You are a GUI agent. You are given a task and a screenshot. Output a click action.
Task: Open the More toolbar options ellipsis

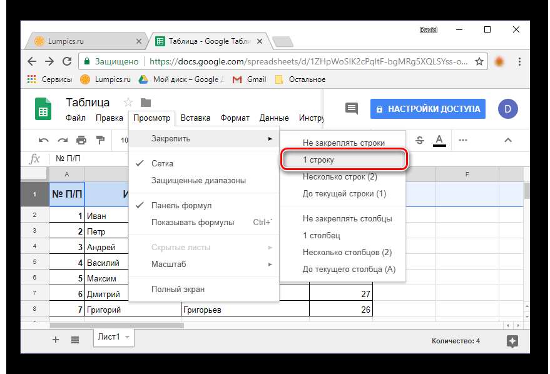[463, 140]
